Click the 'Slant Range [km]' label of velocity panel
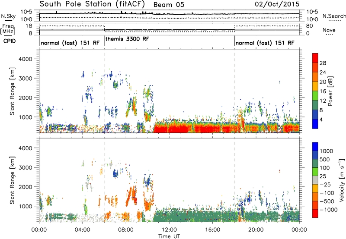The height and width of the screenshot is (239, 346). pyautogui.click(x=12, y=180)
